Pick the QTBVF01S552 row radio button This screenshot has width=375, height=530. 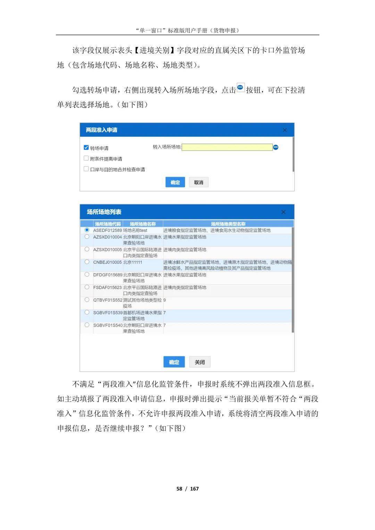(87, 300)
